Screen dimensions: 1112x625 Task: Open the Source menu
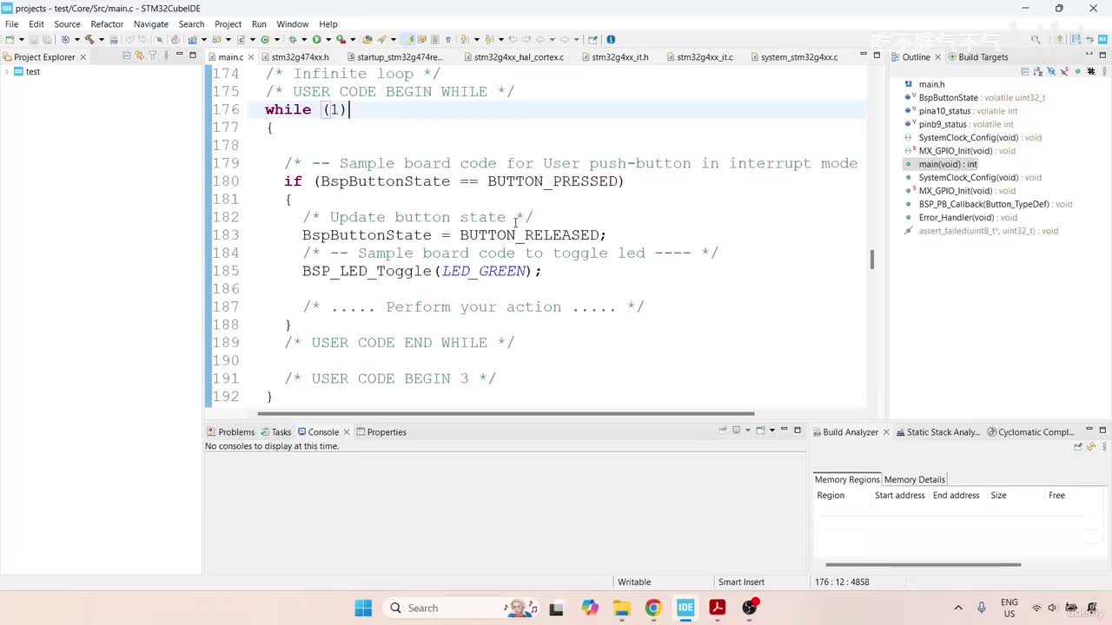[x=67, y=24]
